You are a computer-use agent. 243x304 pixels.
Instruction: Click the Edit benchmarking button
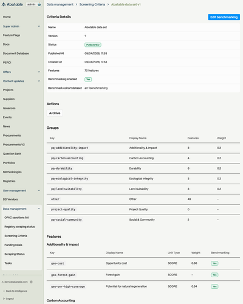[x=224, y=17]
